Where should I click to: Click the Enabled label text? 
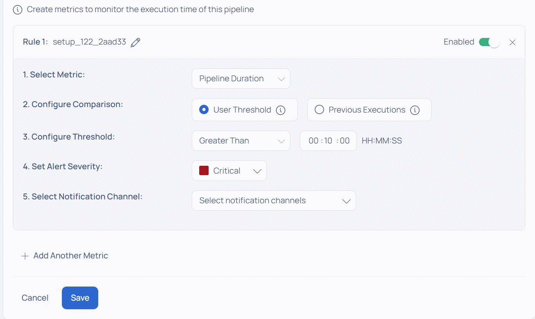tap(459, 42)
